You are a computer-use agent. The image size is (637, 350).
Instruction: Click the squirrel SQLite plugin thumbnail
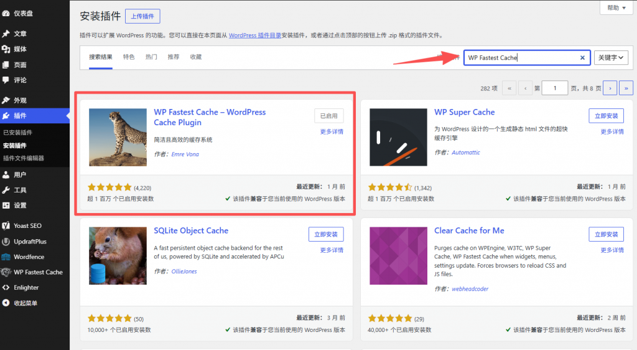point(118,256)
